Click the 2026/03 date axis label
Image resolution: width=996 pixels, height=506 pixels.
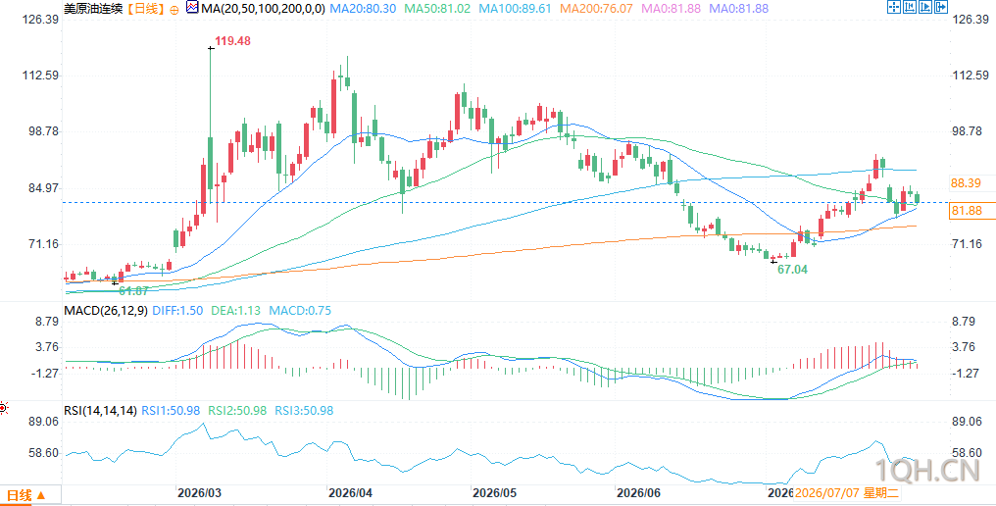click(x=197, y=492)
